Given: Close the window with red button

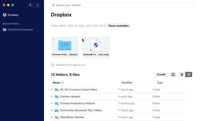Looking at the screenshot, I should coord(4,5).
